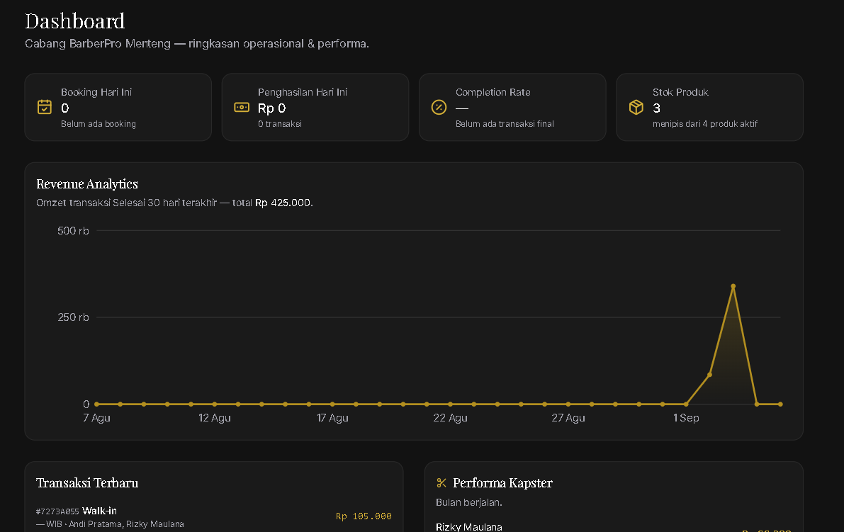Click the Completion Rate label
The width and height of the screenshot is (844, 532).
coord(493,92)
